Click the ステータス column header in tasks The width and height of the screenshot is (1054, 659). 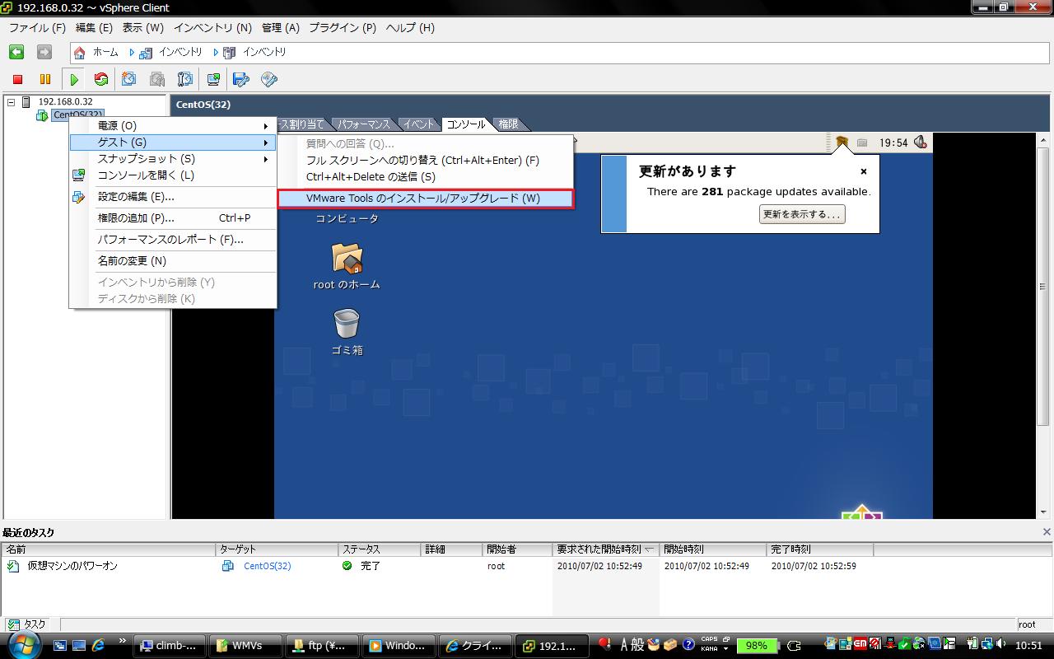(x=379, y=549)
